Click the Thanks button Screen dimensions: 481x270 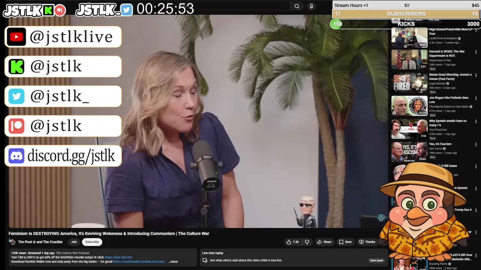click(x=367, y=242)
